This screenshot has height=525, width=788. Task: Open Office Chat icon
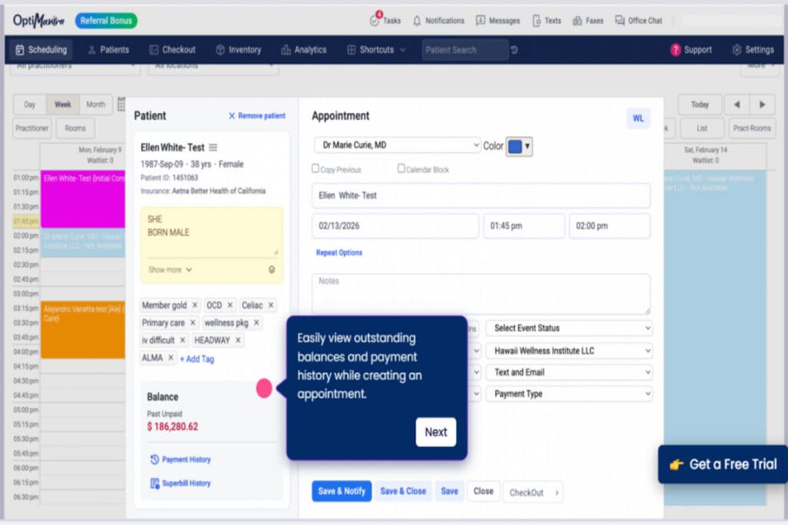tap(619, 21)
